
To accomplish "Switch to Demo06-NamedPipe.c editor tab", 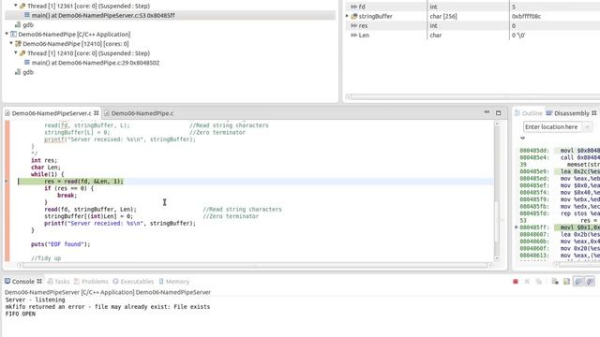I will (142, 113).
